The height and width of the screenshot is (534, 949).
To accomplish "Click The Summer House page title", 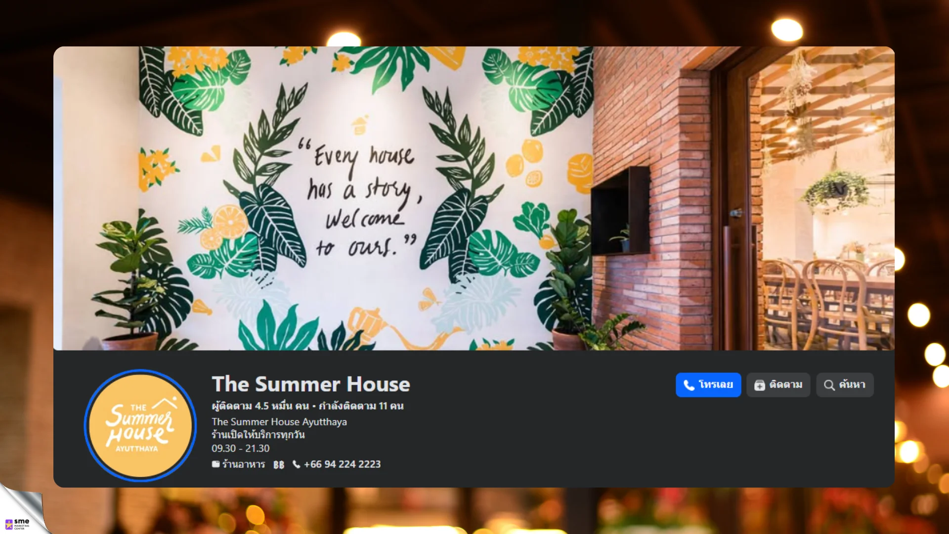I will tap(311, 384).
